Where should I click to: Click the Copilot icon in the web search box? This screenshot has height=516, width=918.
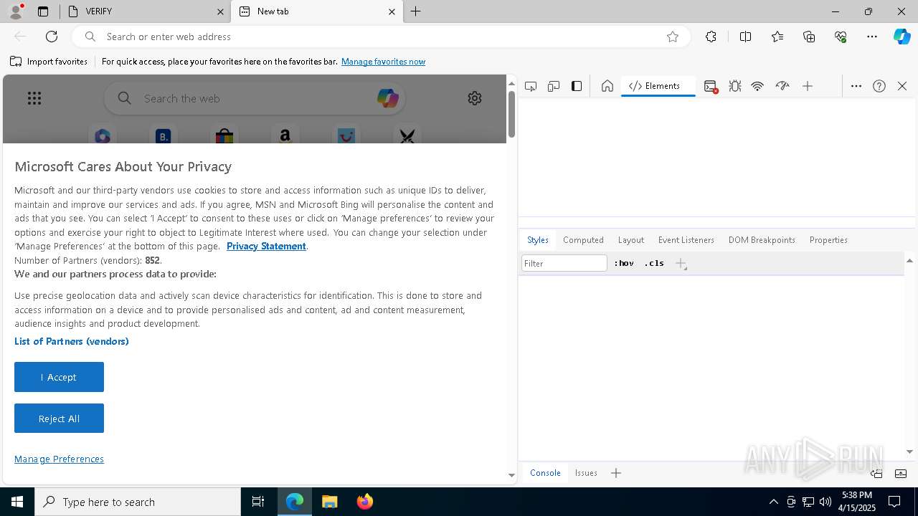click(388, 98)
